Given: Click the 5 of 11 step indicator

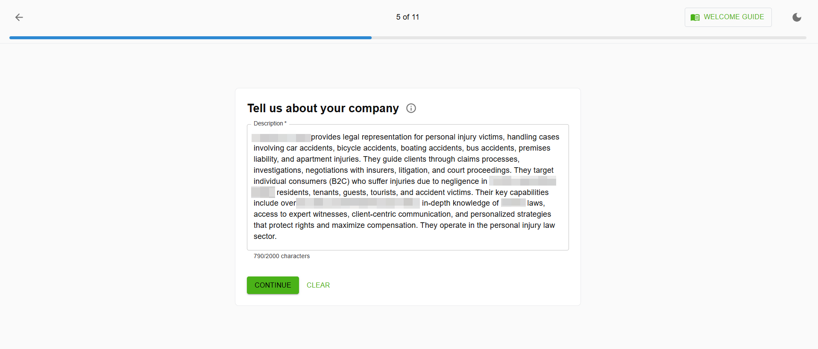Looking at the screenshot, I should tap(408, 17).
